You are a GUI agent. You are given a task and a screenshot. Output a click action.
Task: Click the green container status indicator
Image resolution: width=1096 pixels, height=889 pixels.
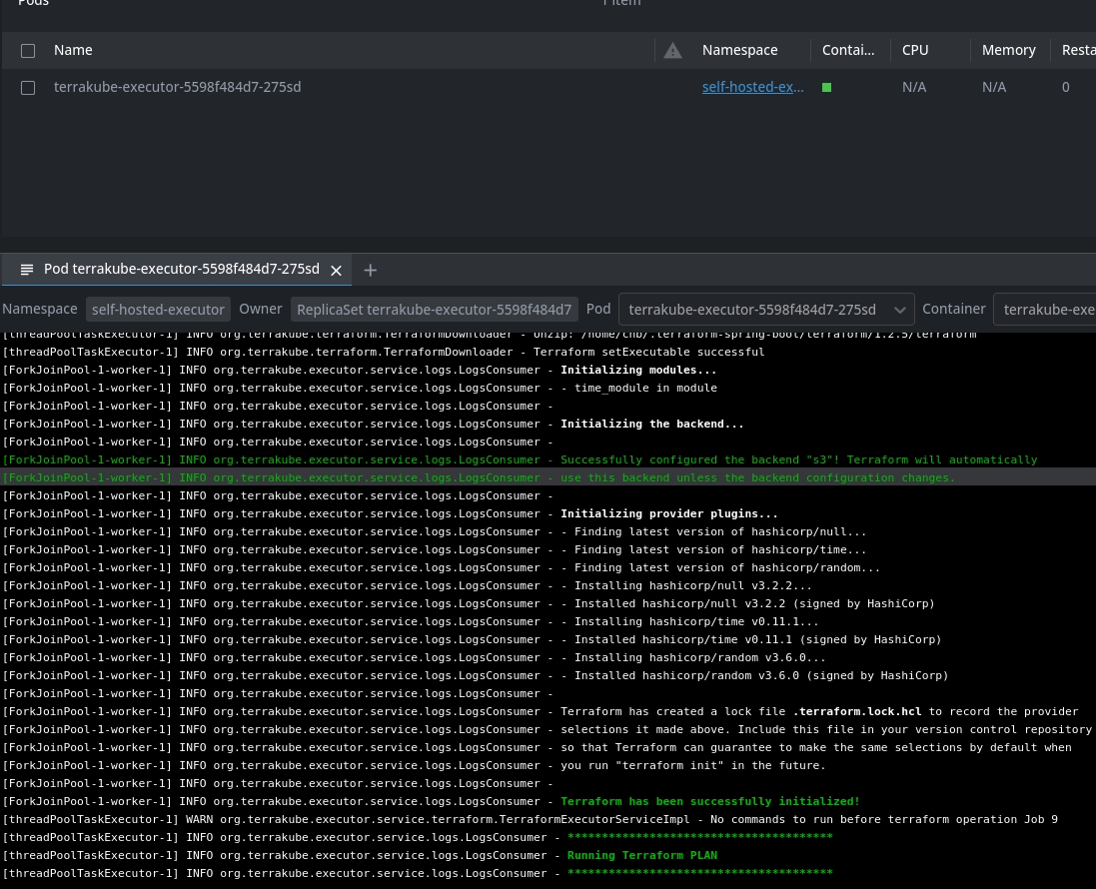[826, 88]
